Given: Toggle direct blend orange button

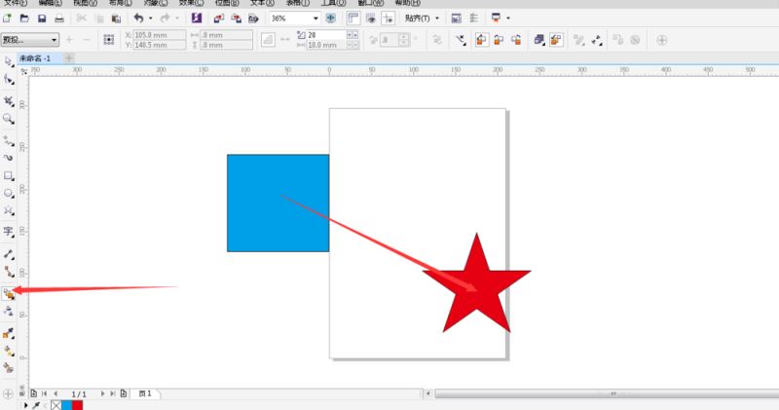Looking at the screenshot, I should pos(481,40).
